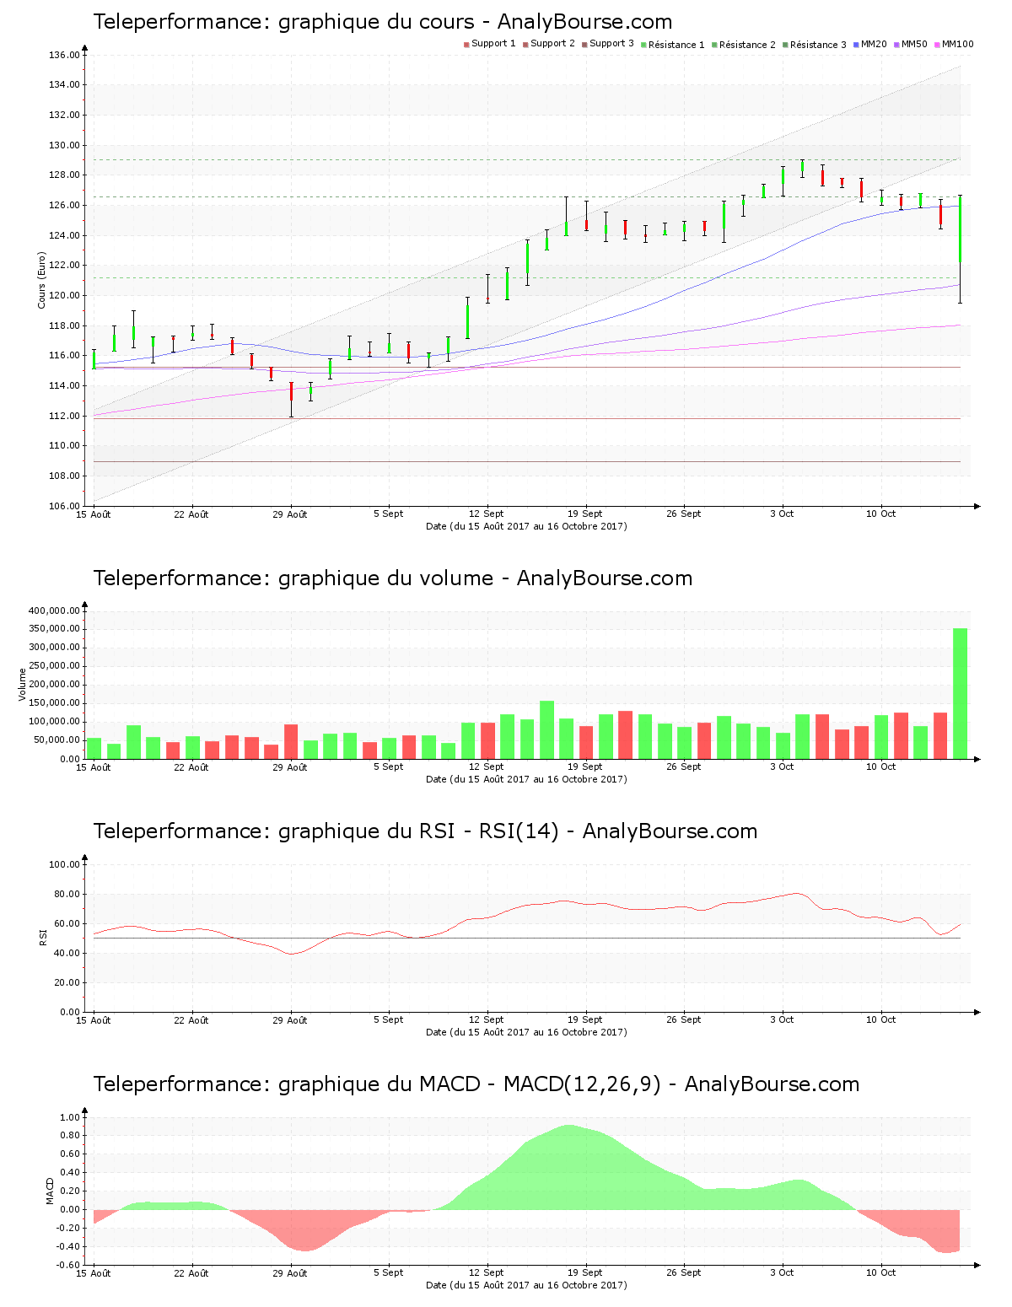Click the Support 2 legend entry

(549, 44)
